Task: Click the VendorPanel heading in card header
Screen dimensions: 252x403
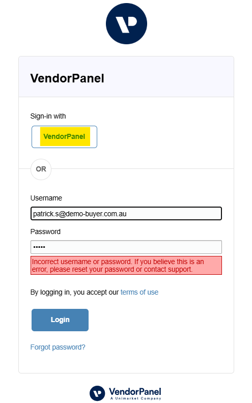Action: 67,78
